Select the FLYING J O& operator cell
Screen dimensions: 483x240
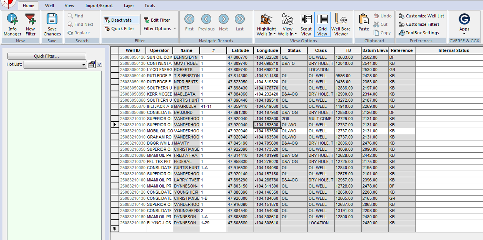pos(159,223)
